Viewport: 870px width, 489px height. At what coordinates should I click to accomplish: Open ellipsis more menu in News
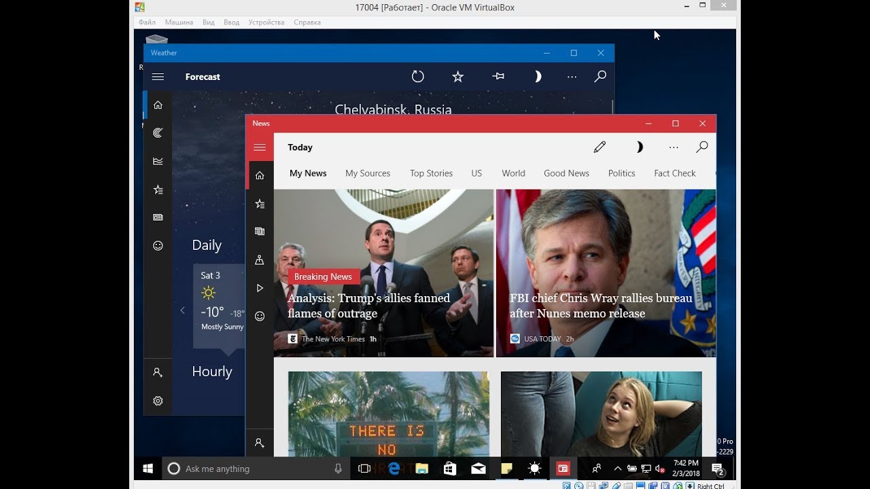click(x=674, y=147)
